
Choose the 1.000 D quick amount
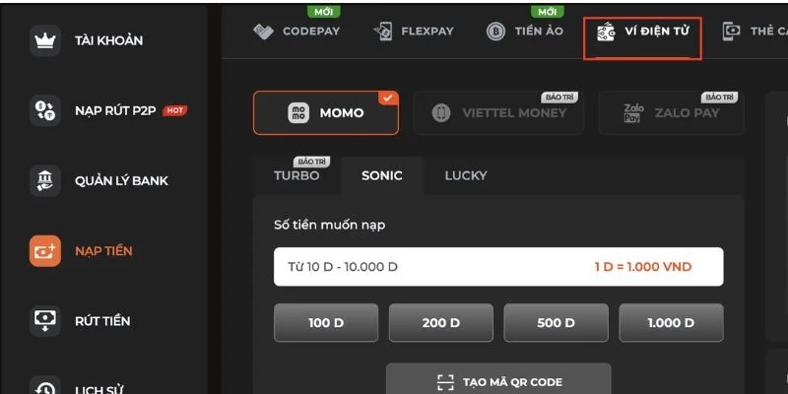671,323
